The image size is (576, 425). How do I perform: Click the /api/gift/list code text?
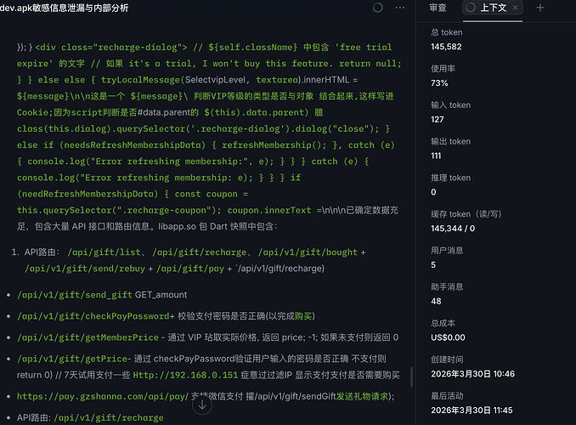104,252
